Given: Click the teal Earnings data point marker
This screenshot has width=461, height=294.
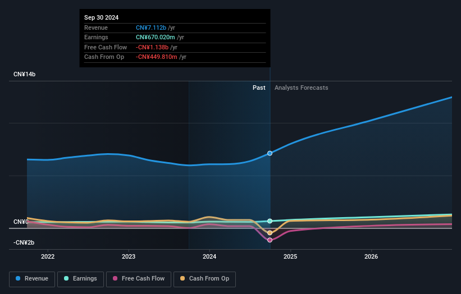Looking at the screenshot, I should (x=270, y=221).
